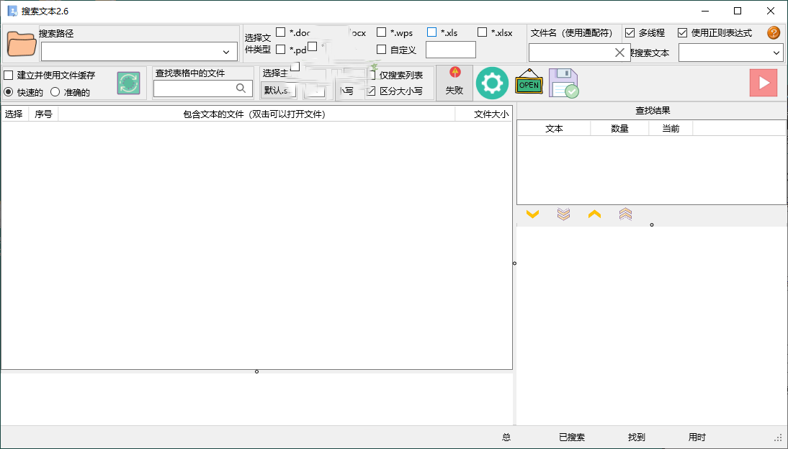This screenshot has height=449, width=788.
Task: Select the 快速的 radio button
Action: click(9, 92)
